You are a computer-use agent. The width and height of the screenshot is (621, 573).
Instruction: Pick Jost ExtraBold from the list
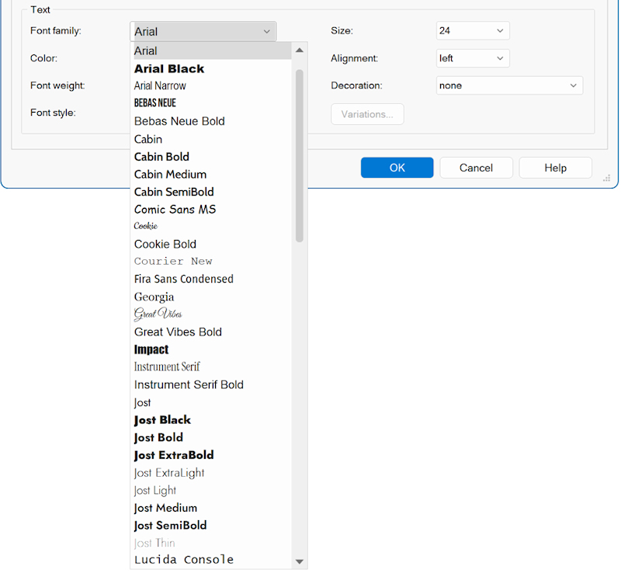coord(174,455)
